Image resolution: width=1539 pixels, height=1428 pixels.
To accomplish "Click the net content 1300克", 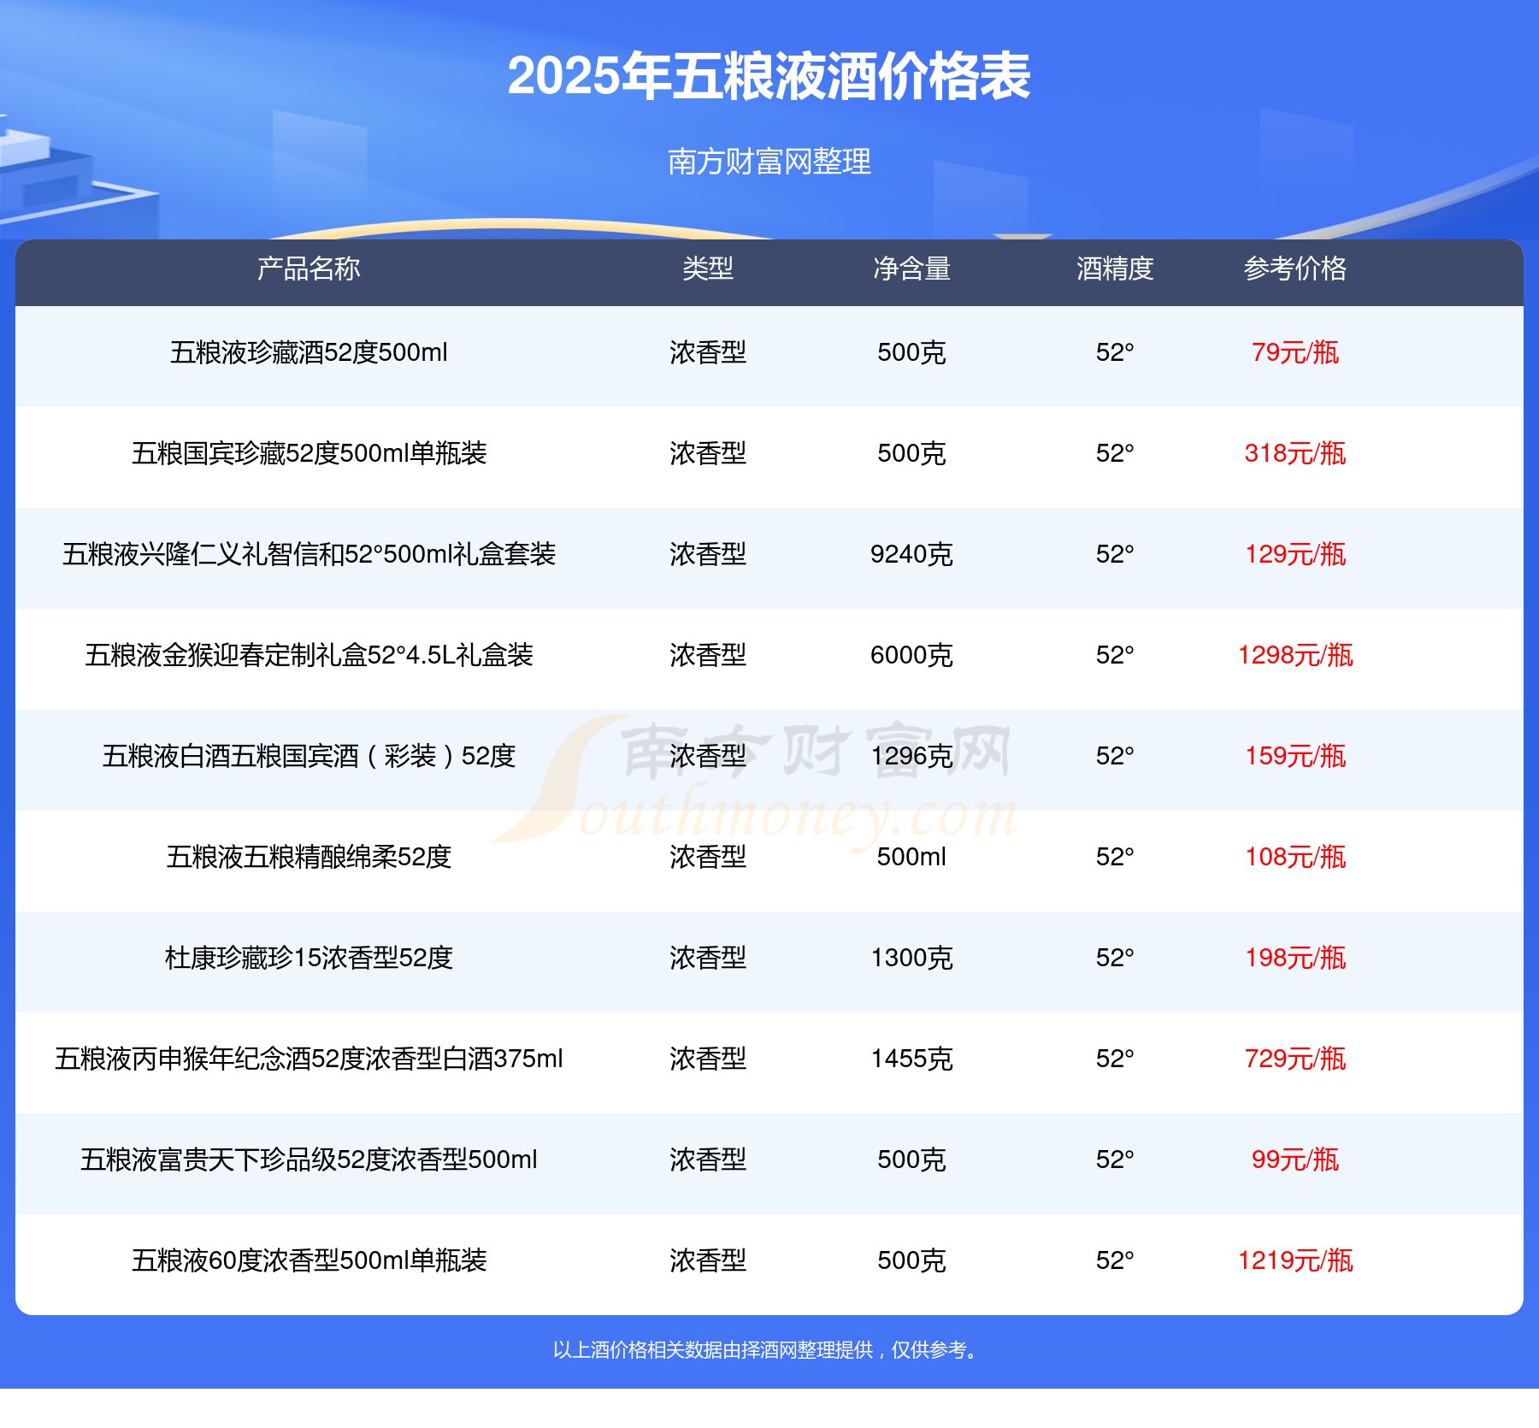I will (911, 958).
